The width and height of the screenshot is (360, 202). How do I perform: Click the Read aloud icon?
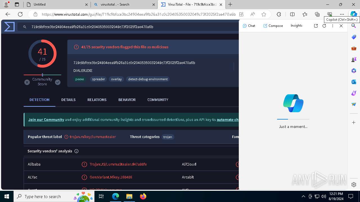[253, 14]
